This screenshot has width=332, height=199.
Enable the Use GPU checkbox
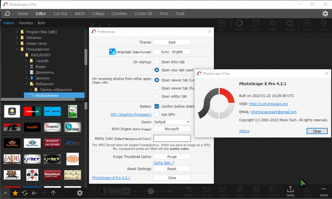pos(157,115)
